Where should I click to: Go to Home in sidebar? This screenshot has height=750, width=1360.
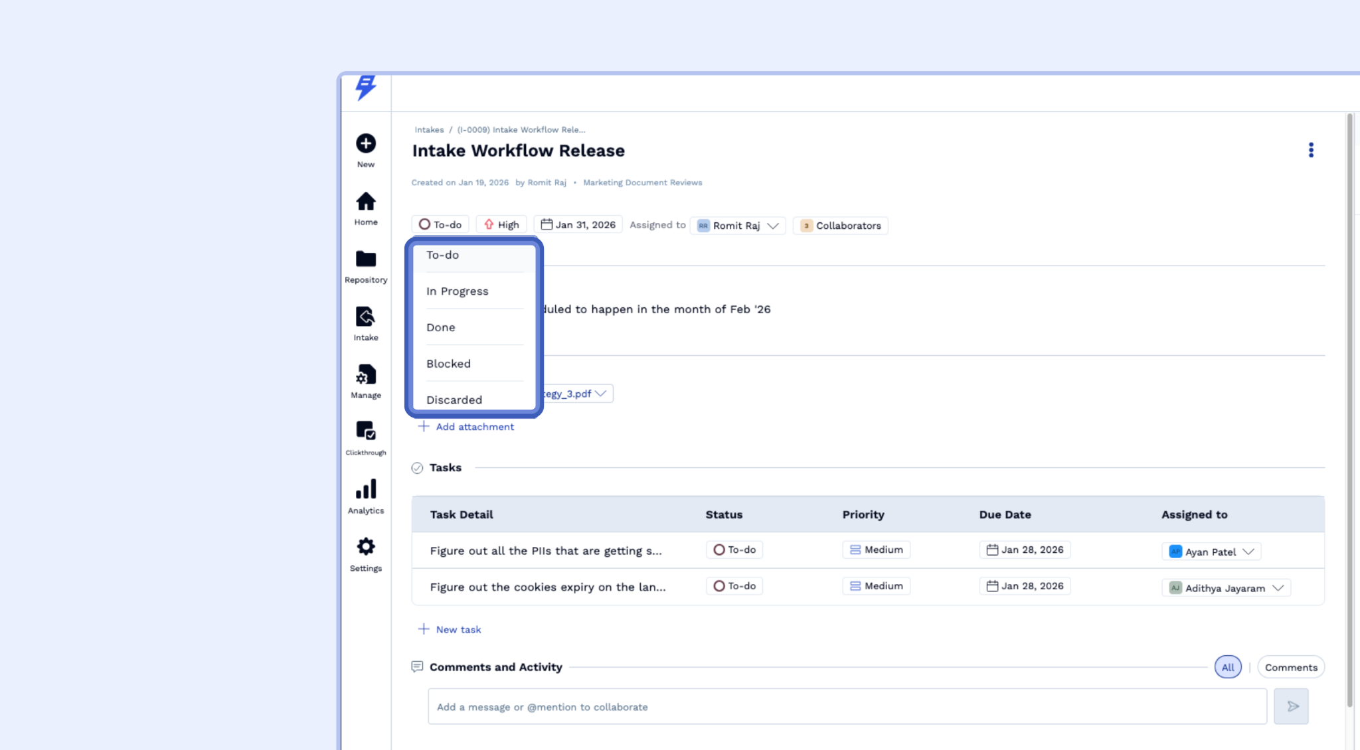coord(365,202)
